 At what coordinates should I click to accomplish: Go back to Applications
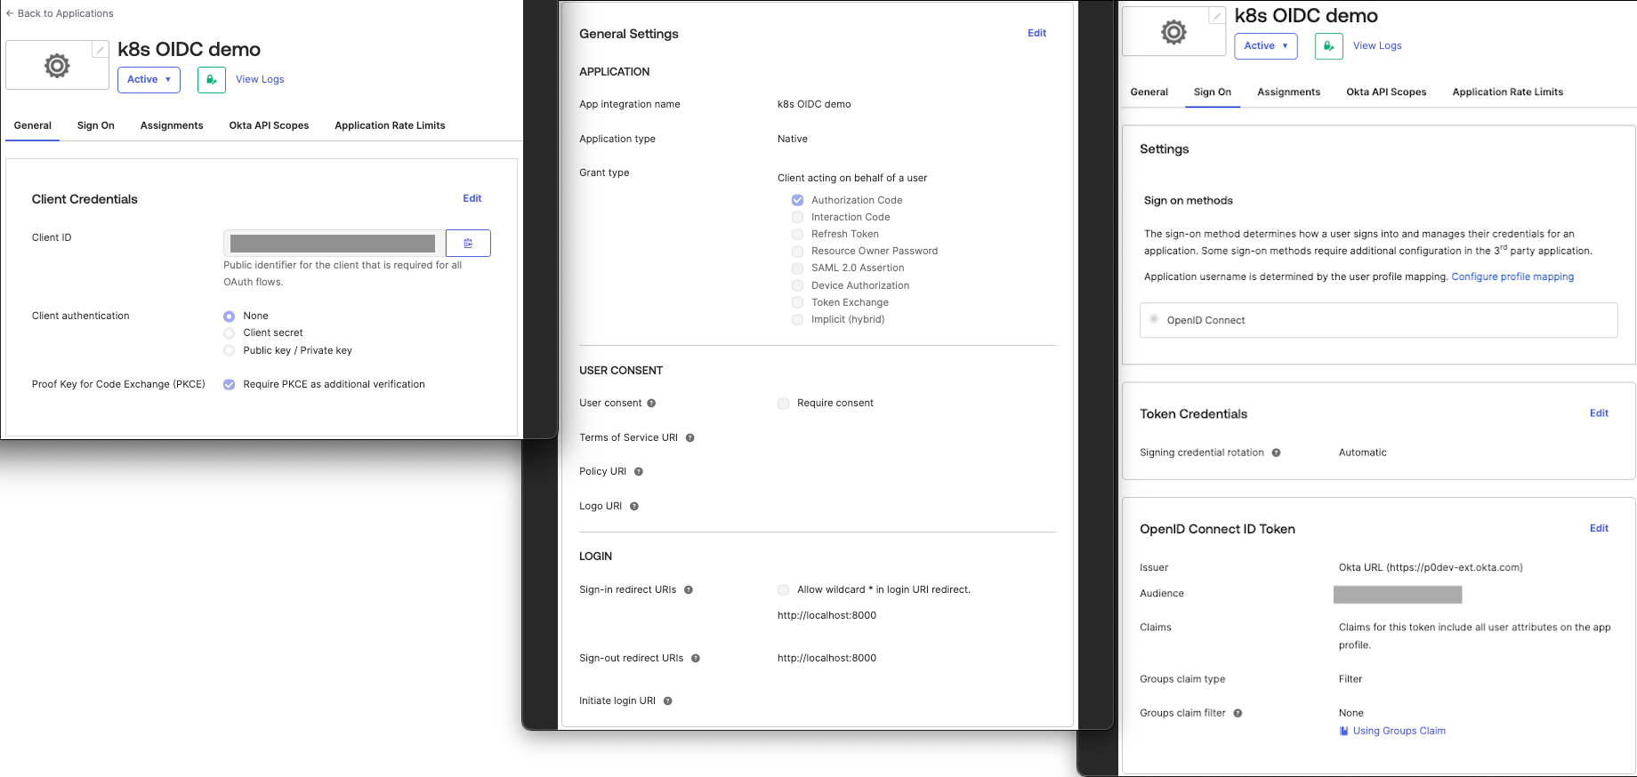click(x=60, y=13)
